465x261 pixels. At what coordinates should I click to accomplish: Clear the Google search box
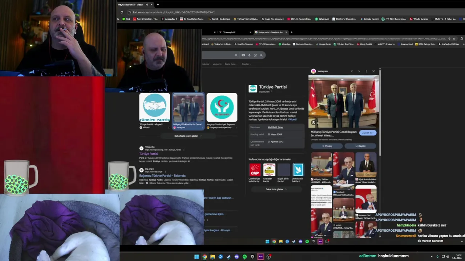point(236,55)
